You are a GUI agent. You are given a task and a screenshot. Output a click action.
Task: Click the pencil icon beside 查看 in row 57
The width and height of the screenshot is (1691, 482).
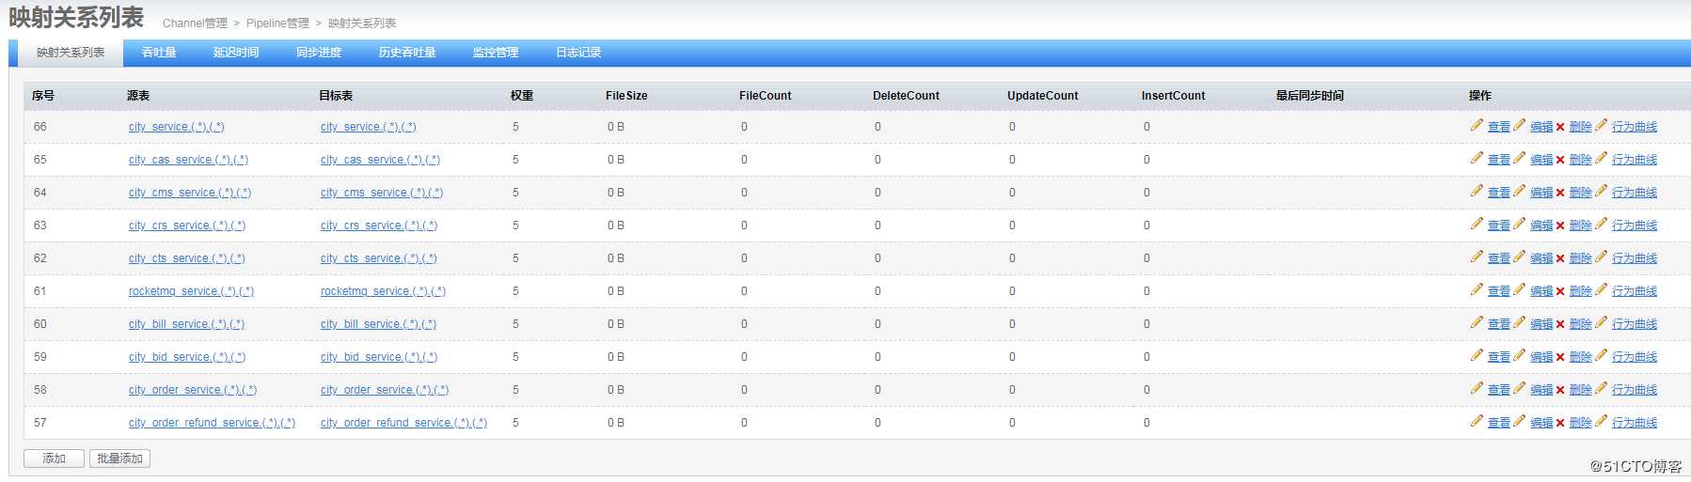(1477, 421)
